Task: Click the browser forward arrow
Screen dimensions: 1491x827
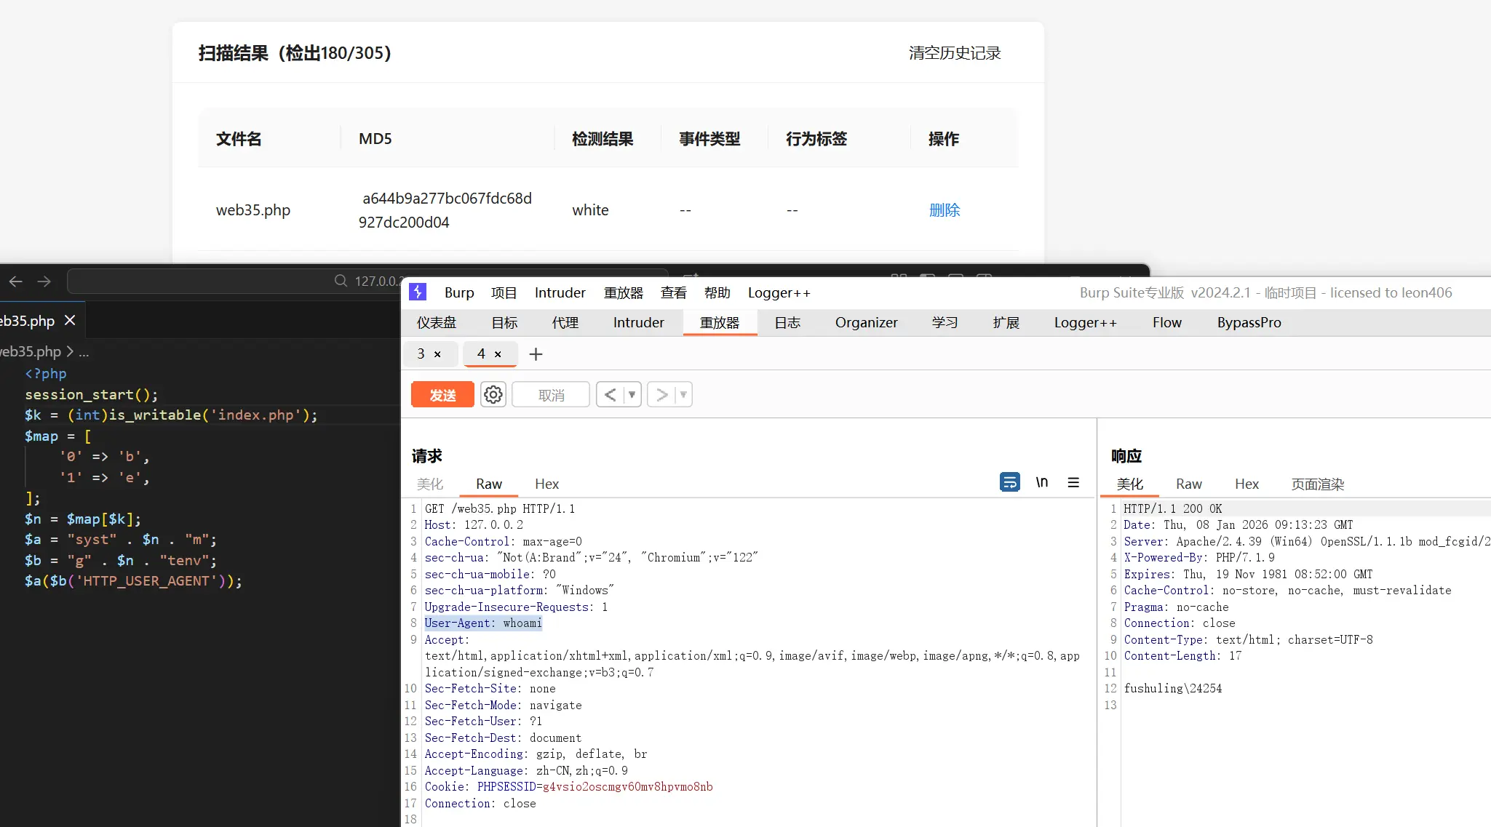Action: 44,281
